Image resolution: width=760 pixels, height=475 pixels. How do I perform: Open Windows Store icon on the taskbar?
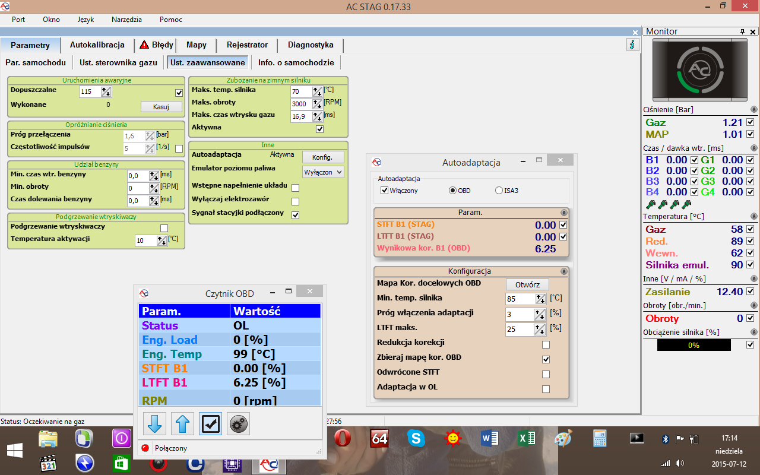[x=121, y=463]
